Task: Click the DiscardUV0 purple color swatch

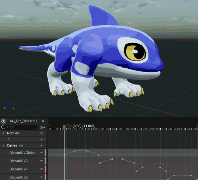Action: (x=46, y=161)
